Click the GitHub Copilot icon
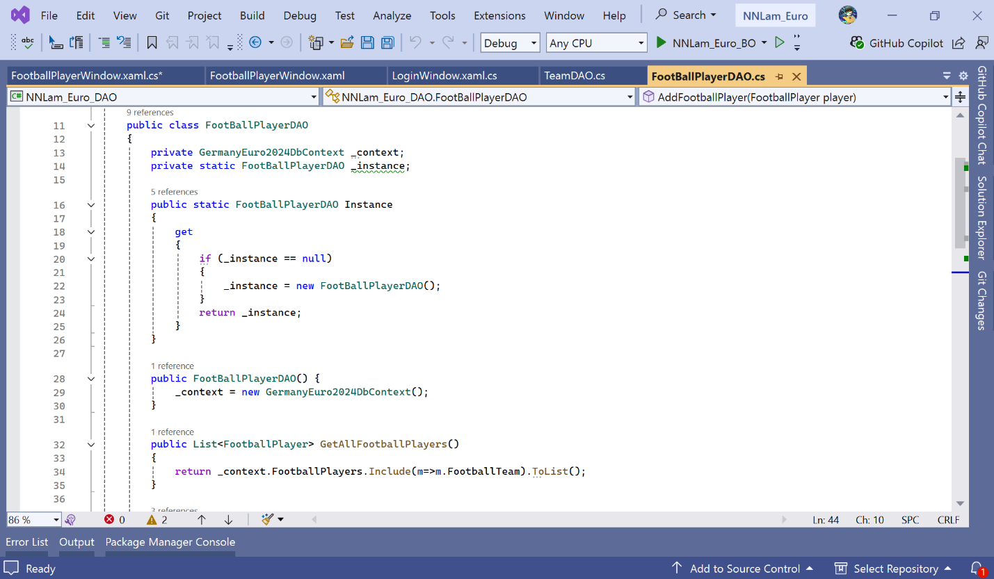 tap(857, 42)
